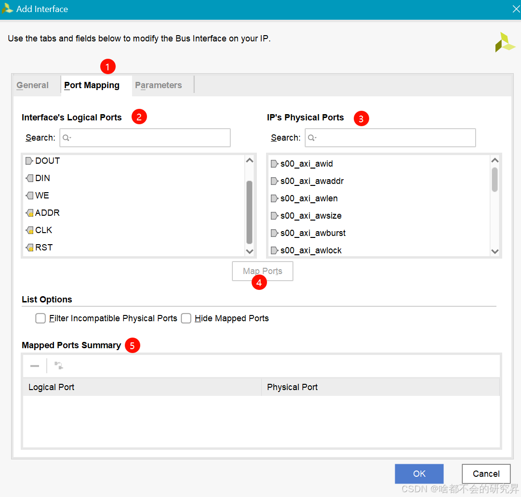The height and width of the screenshot is (497, 521).
Task: Click the Map Ports button
Action: click(x=263, y=271)
